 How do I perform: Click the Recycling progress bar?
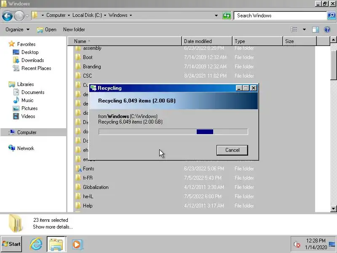[x=173, y=132]
